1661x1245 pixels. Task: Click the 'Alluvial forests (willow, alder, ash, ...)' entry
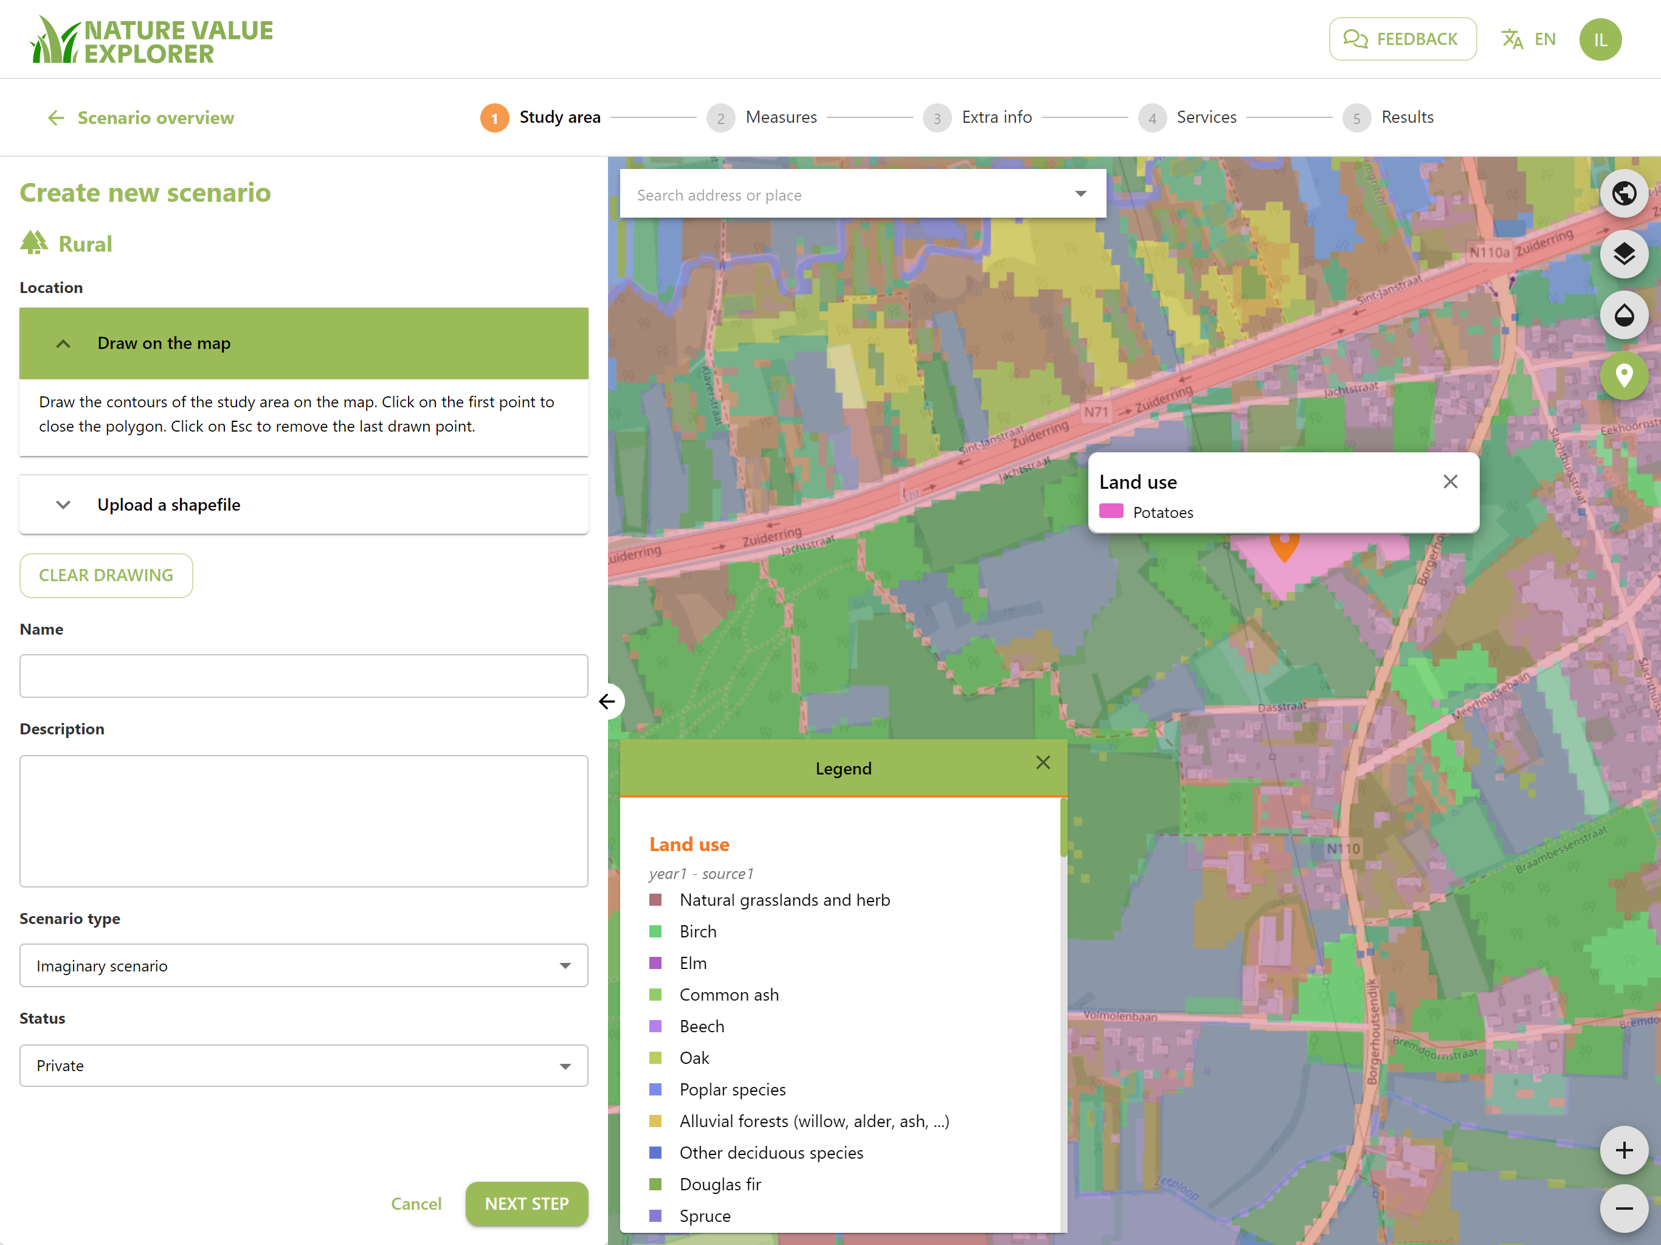[814, 1121]
